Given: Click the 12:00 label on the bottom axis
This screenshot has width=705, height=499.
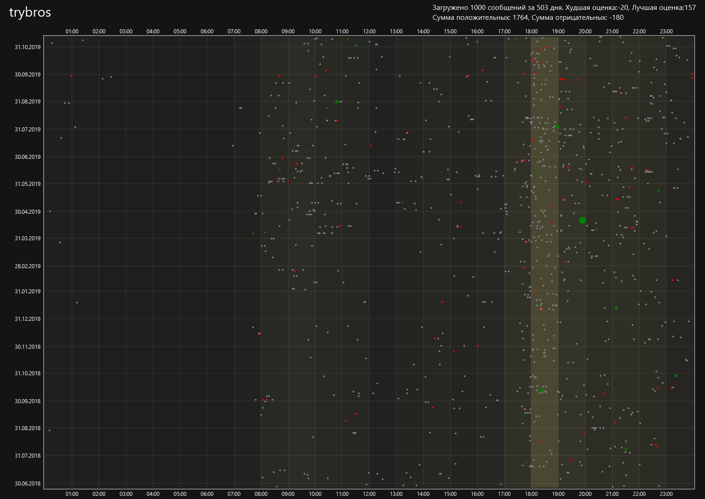Looking at the screenshot, I should click(x=369, y=494).
